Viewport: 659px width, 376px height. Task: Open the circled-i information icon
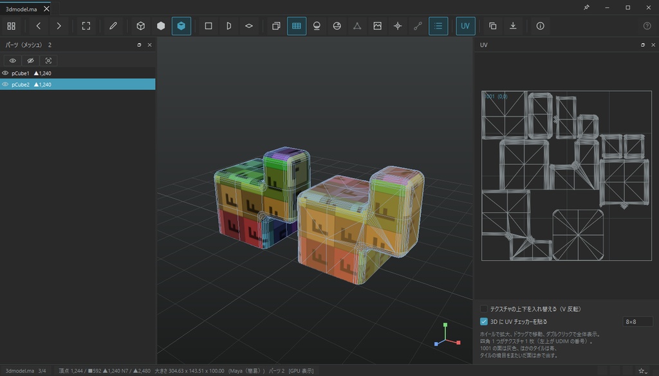[x=540, y=26]
